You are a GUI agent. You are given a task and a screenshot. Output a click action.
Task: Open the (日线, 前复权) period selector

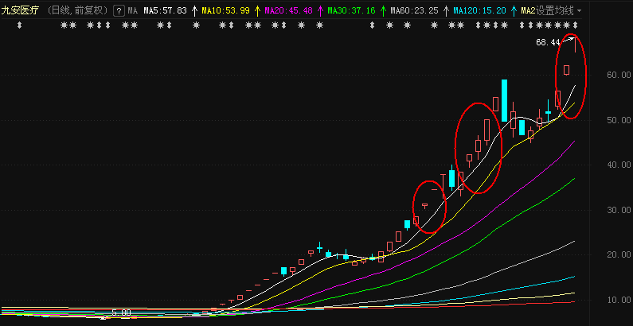click(76, 11)
